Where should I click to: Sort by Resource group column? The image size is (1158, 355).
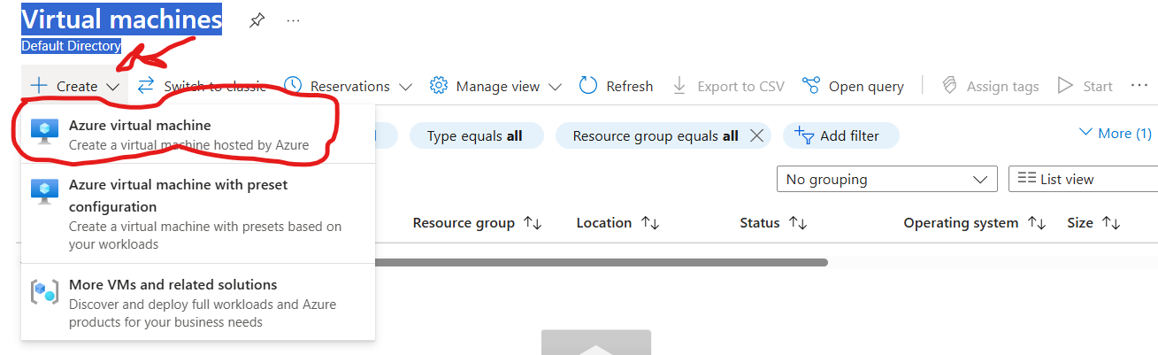477,223
